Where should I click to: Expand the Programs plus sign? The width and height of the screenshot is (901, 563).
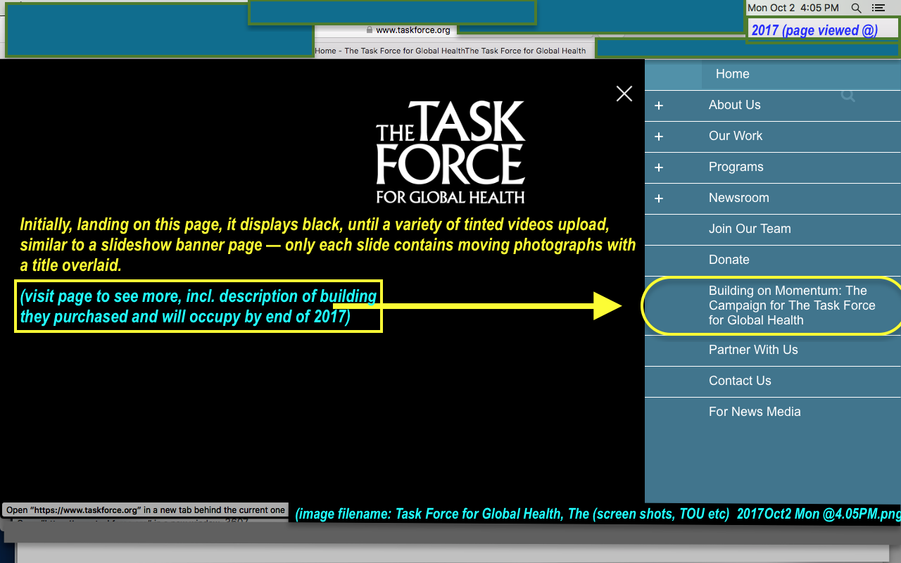[x=659, y=167]
